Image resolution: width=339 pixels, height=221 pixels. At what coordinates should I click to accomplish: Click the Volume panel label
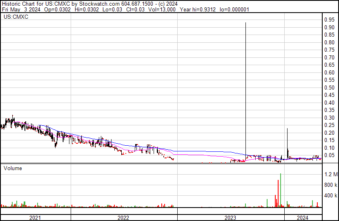pos(13,168)
